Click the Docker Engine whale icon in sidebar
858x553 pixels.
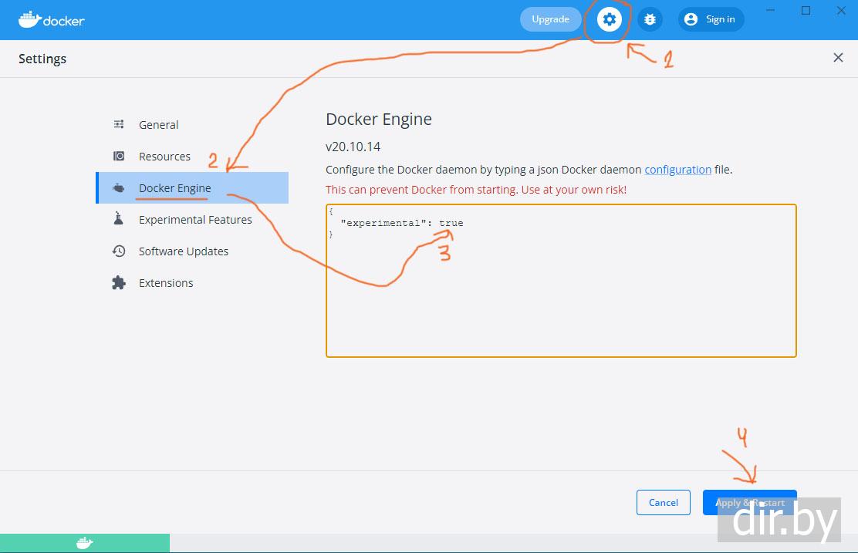[x=119, y=188]
